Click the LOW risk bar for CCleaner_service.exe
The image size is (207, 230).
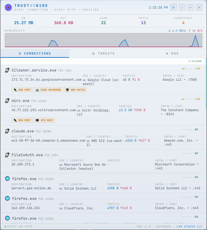[188, 69]
